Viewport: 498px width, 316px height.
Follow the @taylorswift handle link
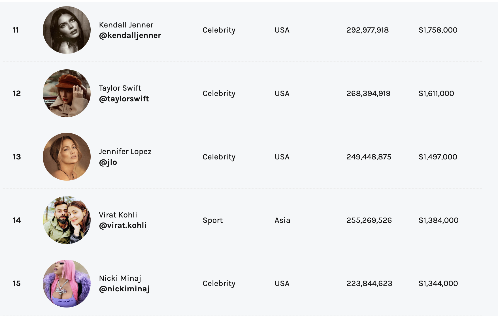click(124, 99)
